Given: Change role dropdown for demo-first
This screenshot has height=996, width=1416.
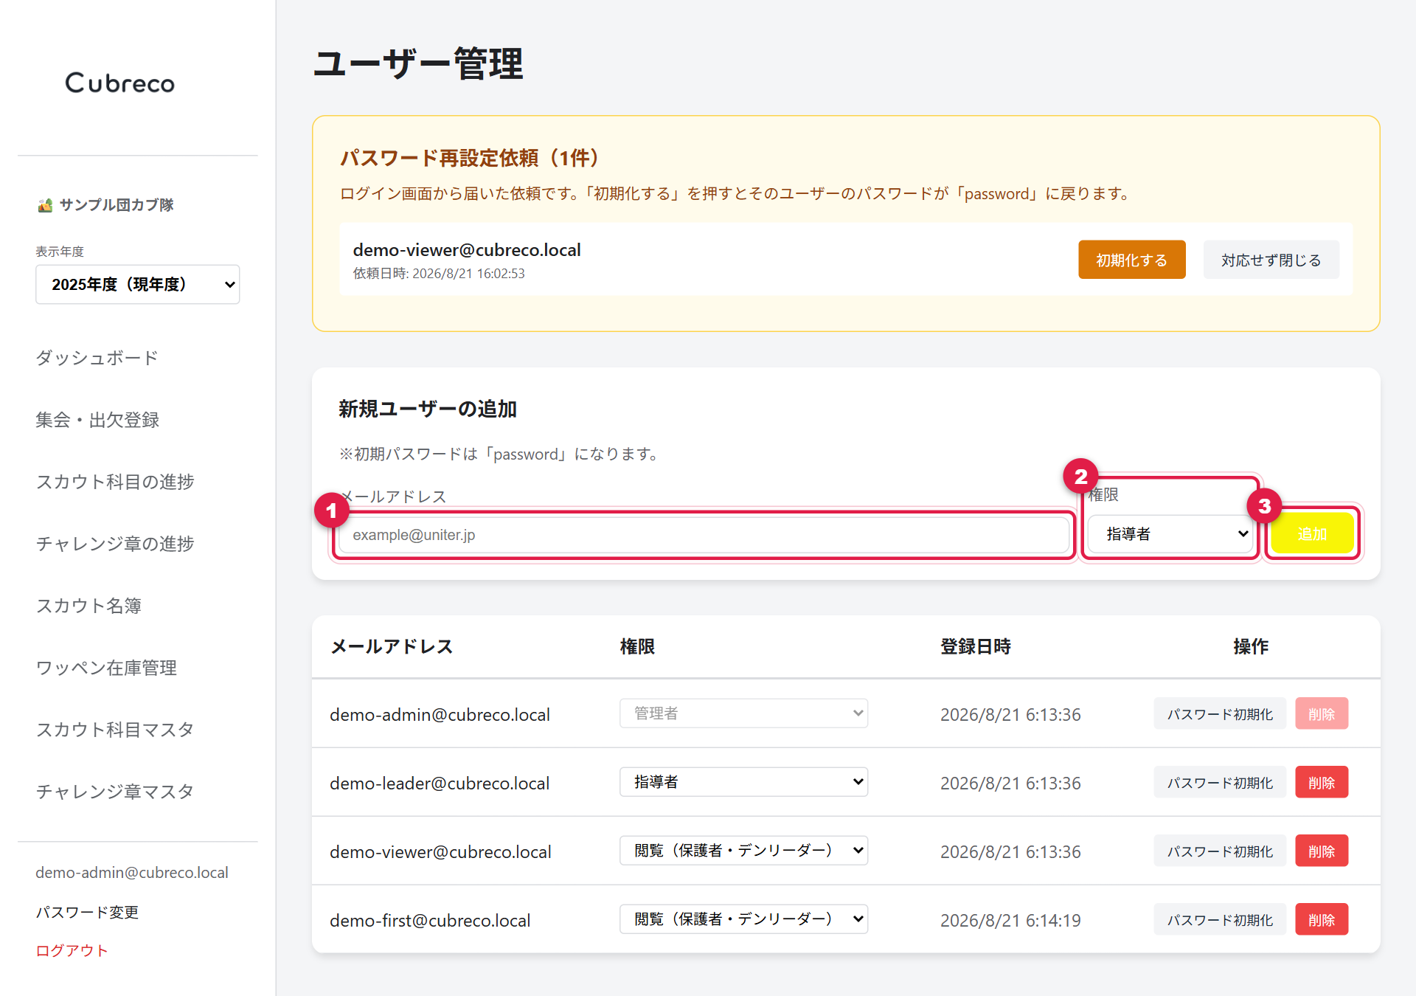Looking at the screenshot, I should pos(743,919).
